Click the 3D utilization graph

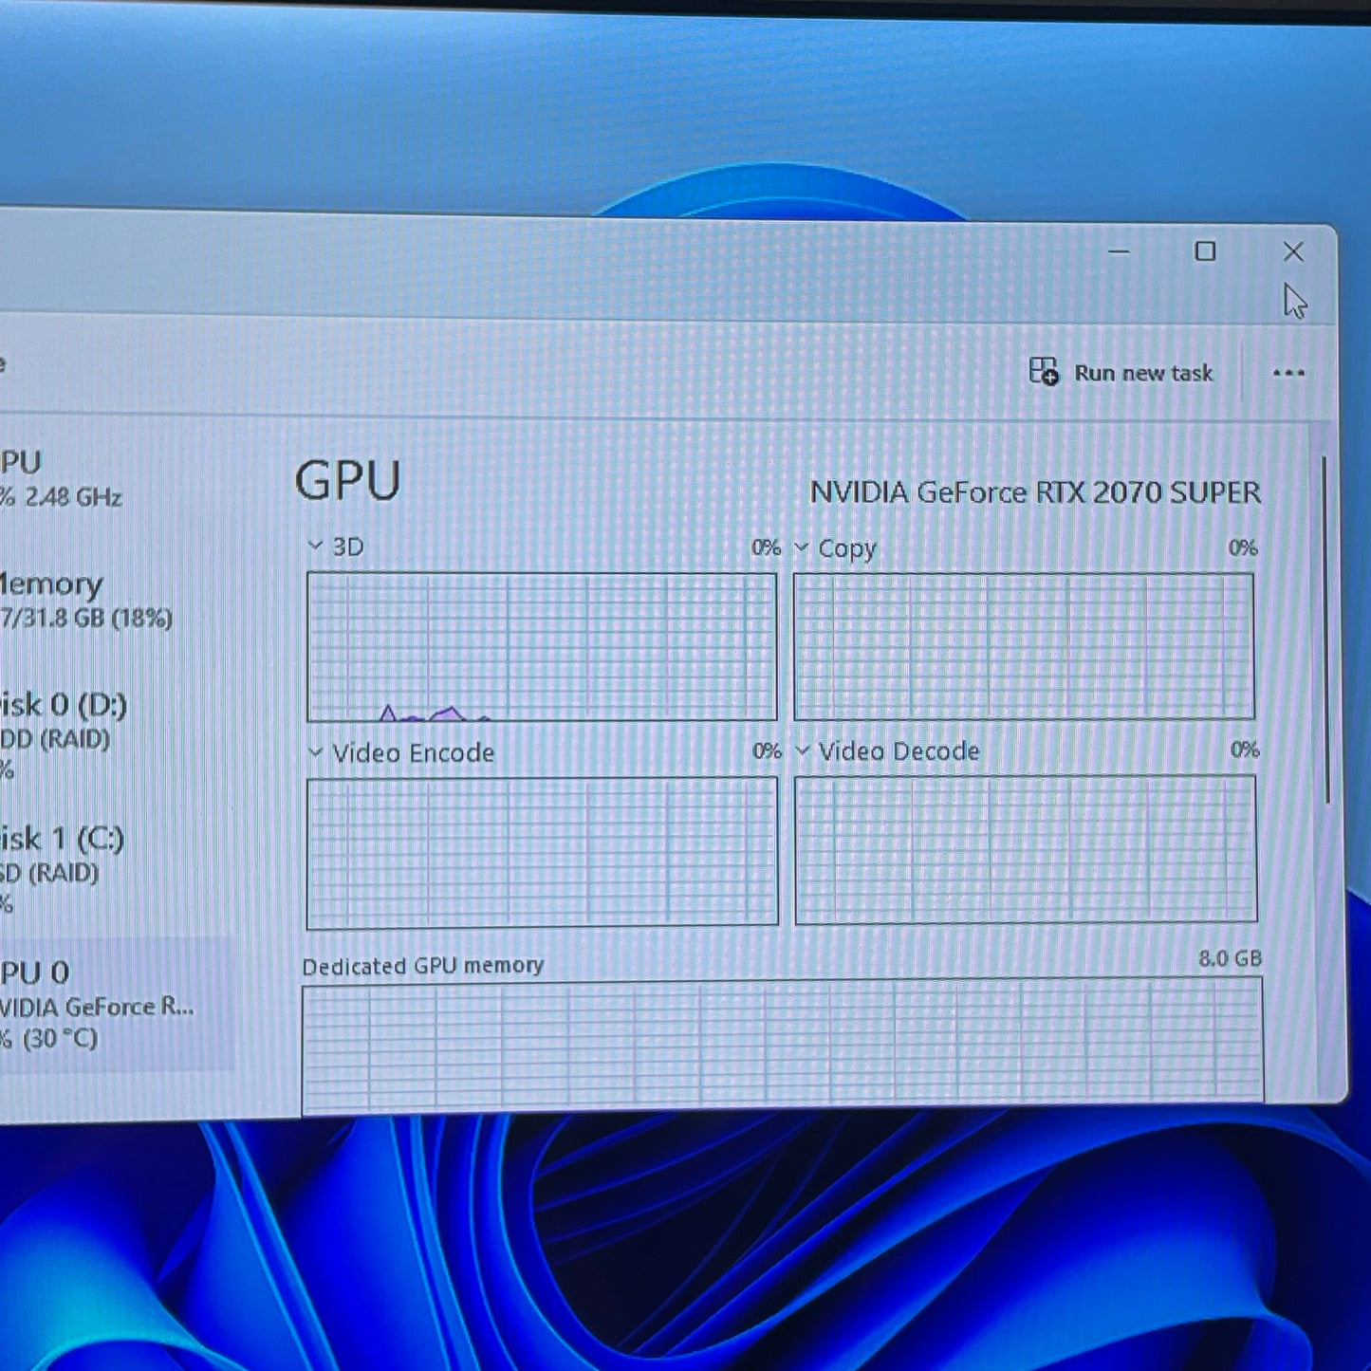click(542, 646)
